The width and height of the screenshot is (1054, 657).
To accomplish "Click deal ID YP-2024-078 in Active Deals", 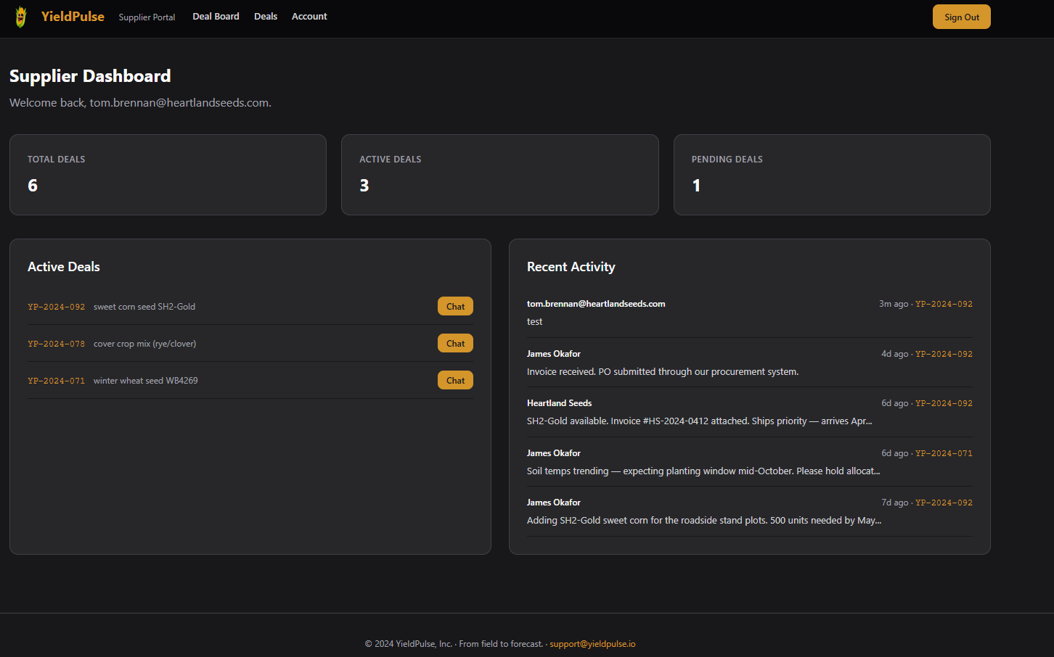I will coord(57,344).
